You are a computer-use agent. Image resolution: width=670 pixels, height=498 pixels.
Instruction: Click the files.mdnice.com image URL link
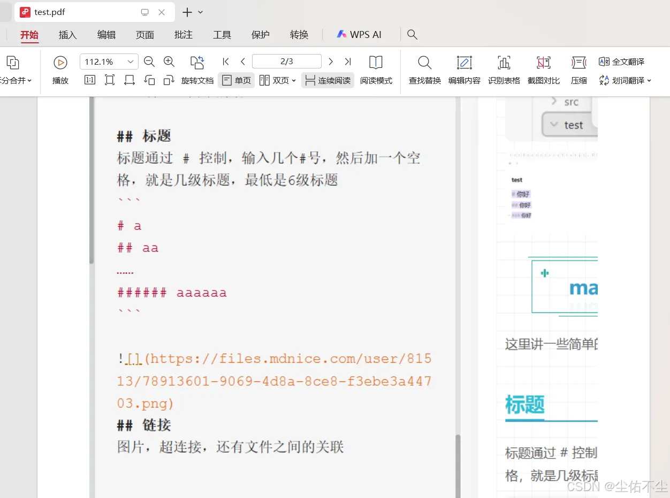pos(275,381)
